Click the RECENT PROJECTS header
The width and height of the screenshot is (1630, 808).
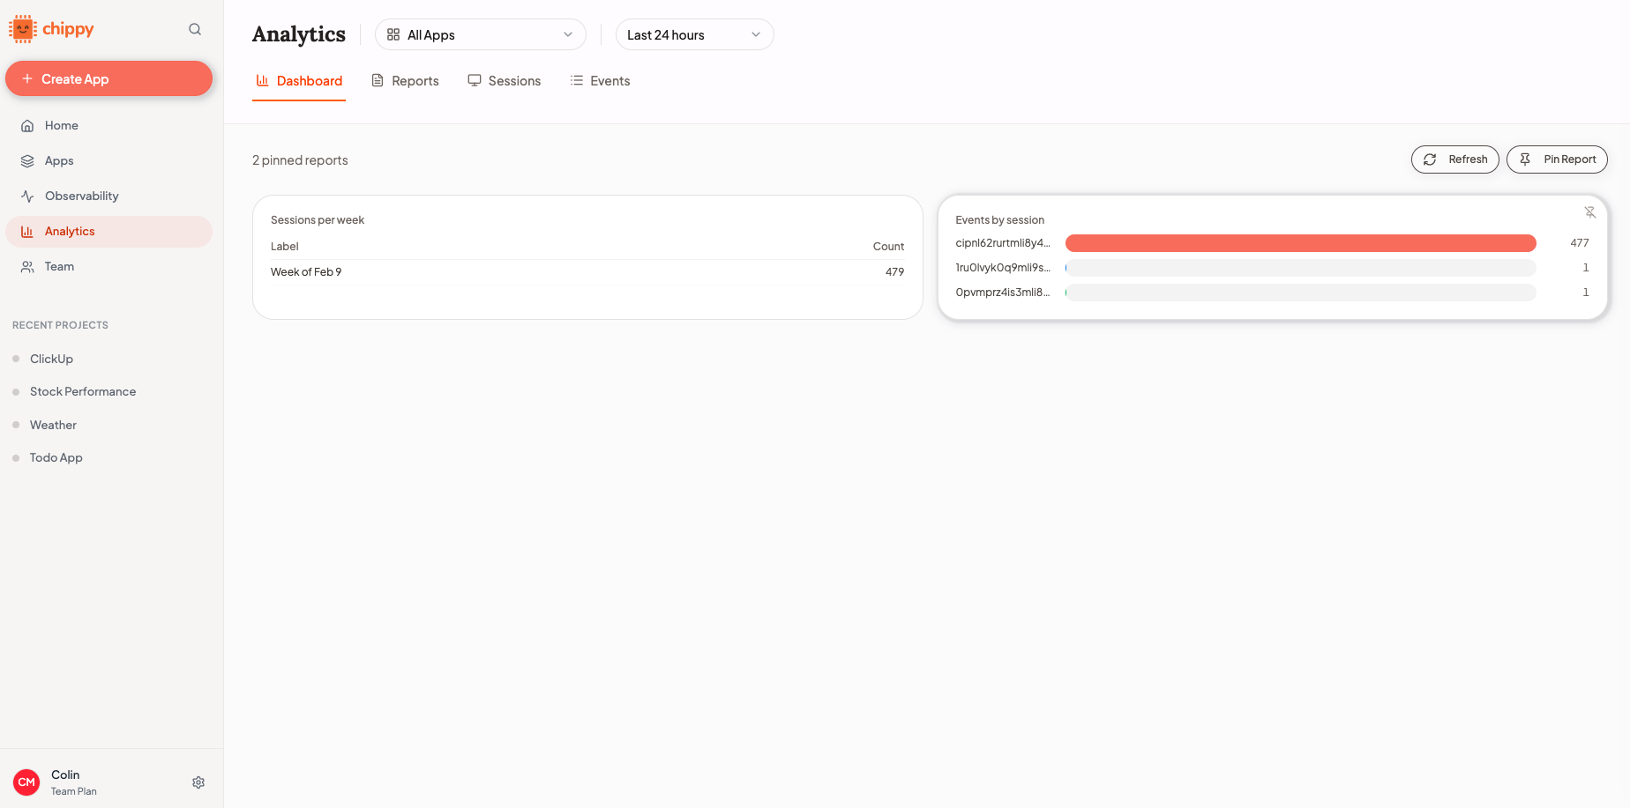pyautogui.click(x=60, y=325)
